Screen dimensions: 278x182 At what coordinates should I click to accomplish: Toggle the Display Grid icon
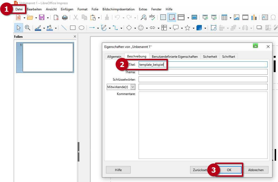point(163,17)
